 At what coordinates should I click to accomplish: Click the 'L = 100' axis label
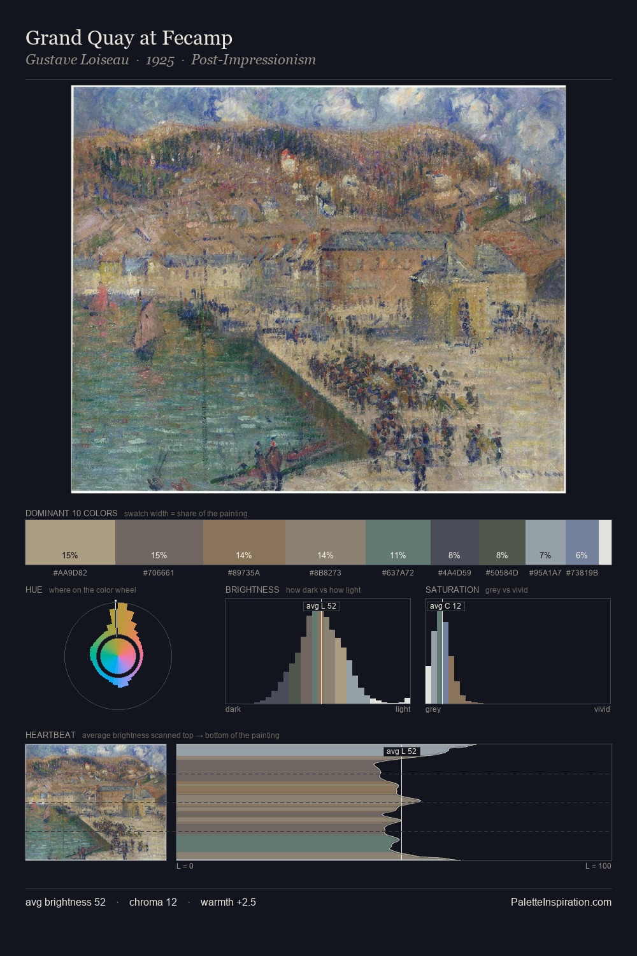tap(598, 866)
